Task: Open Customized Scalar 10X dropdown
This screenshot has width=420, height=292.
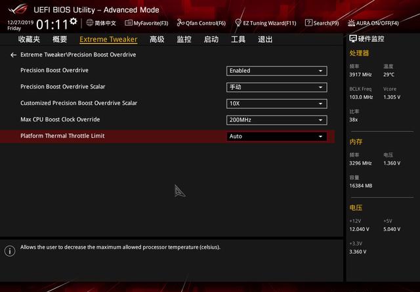Action: [277, 104]
